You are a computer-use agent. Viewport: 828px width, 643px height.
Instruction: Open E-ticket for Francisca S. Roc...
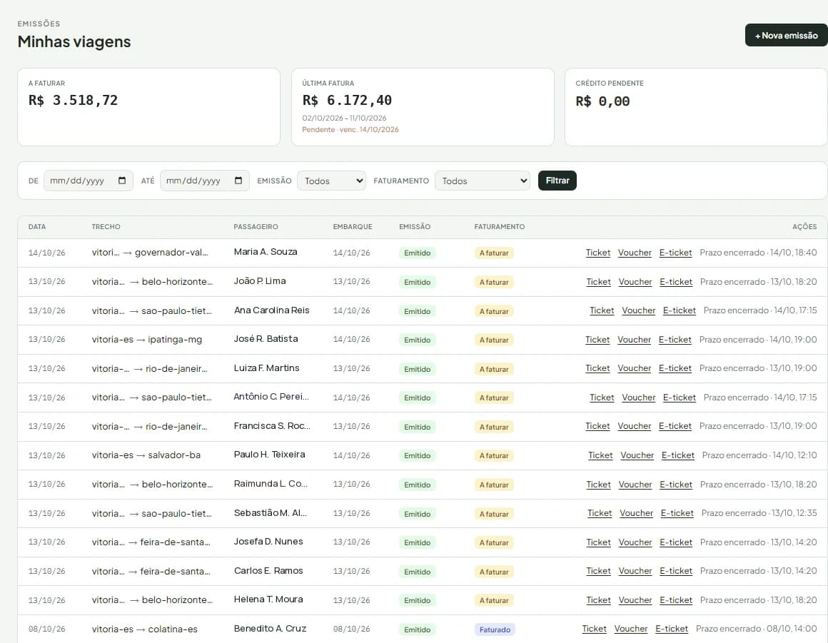[675, 426]
